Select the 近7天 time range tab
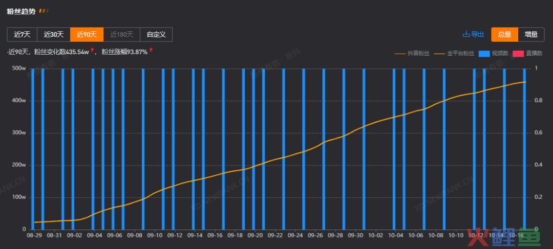This screenshot has width=553, height=249. [22, 35]
